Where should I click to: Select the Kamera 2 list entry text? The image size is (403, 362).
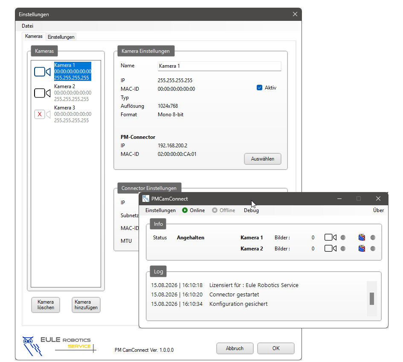point(72,93)
